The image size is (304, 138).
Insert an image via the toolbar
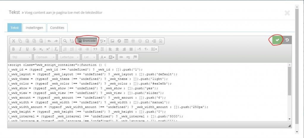tap(112, 41)
